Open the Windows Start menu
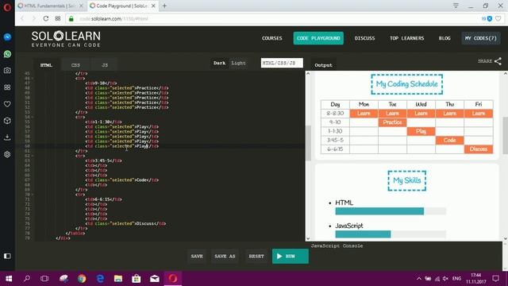 pyautogui.click(x=9, y=279)
